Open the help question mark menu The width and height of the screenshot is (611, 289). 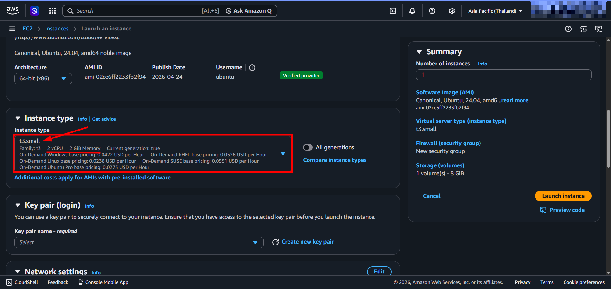point(432,11)
